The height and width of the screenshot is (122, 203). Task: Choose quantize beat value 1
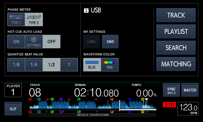click(69, 65)
